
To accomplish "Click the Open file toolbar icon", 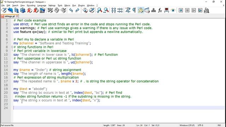I will click(x=10, y=10).
